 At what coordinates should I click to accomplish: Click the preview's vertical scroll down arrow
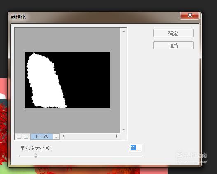click(x=124, y=129)
